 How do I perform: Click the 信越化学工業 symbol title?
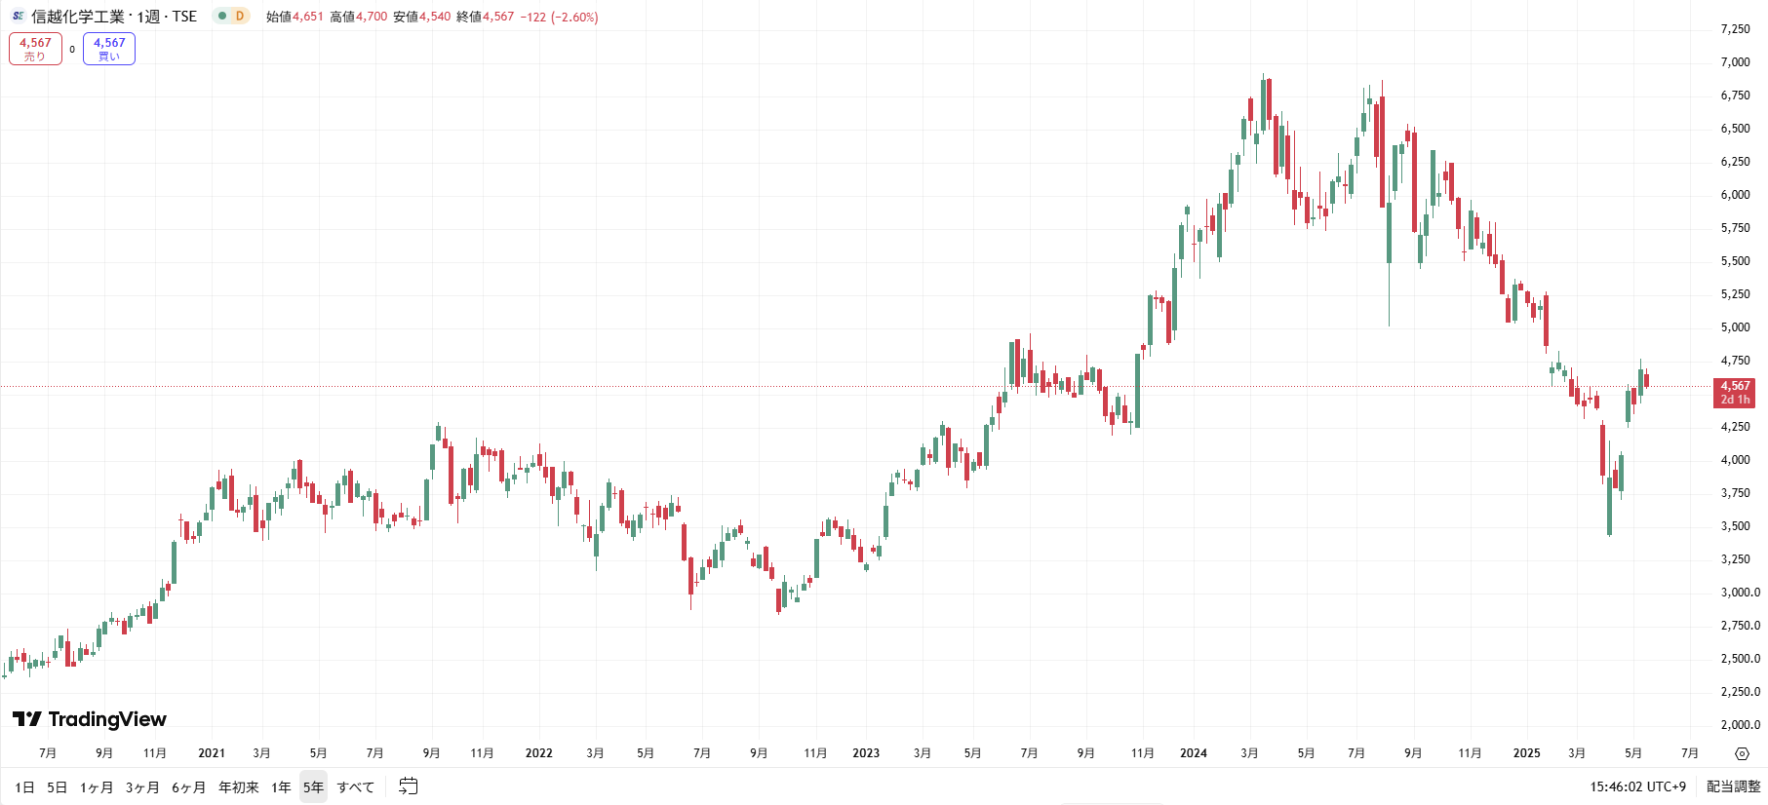click(78, 17)
